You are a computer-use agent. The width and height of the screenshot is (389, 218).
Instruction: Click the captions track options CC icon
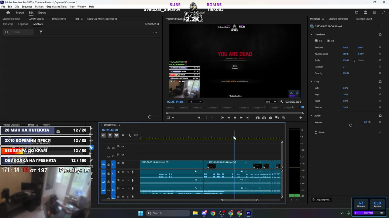tap(136, 135)
